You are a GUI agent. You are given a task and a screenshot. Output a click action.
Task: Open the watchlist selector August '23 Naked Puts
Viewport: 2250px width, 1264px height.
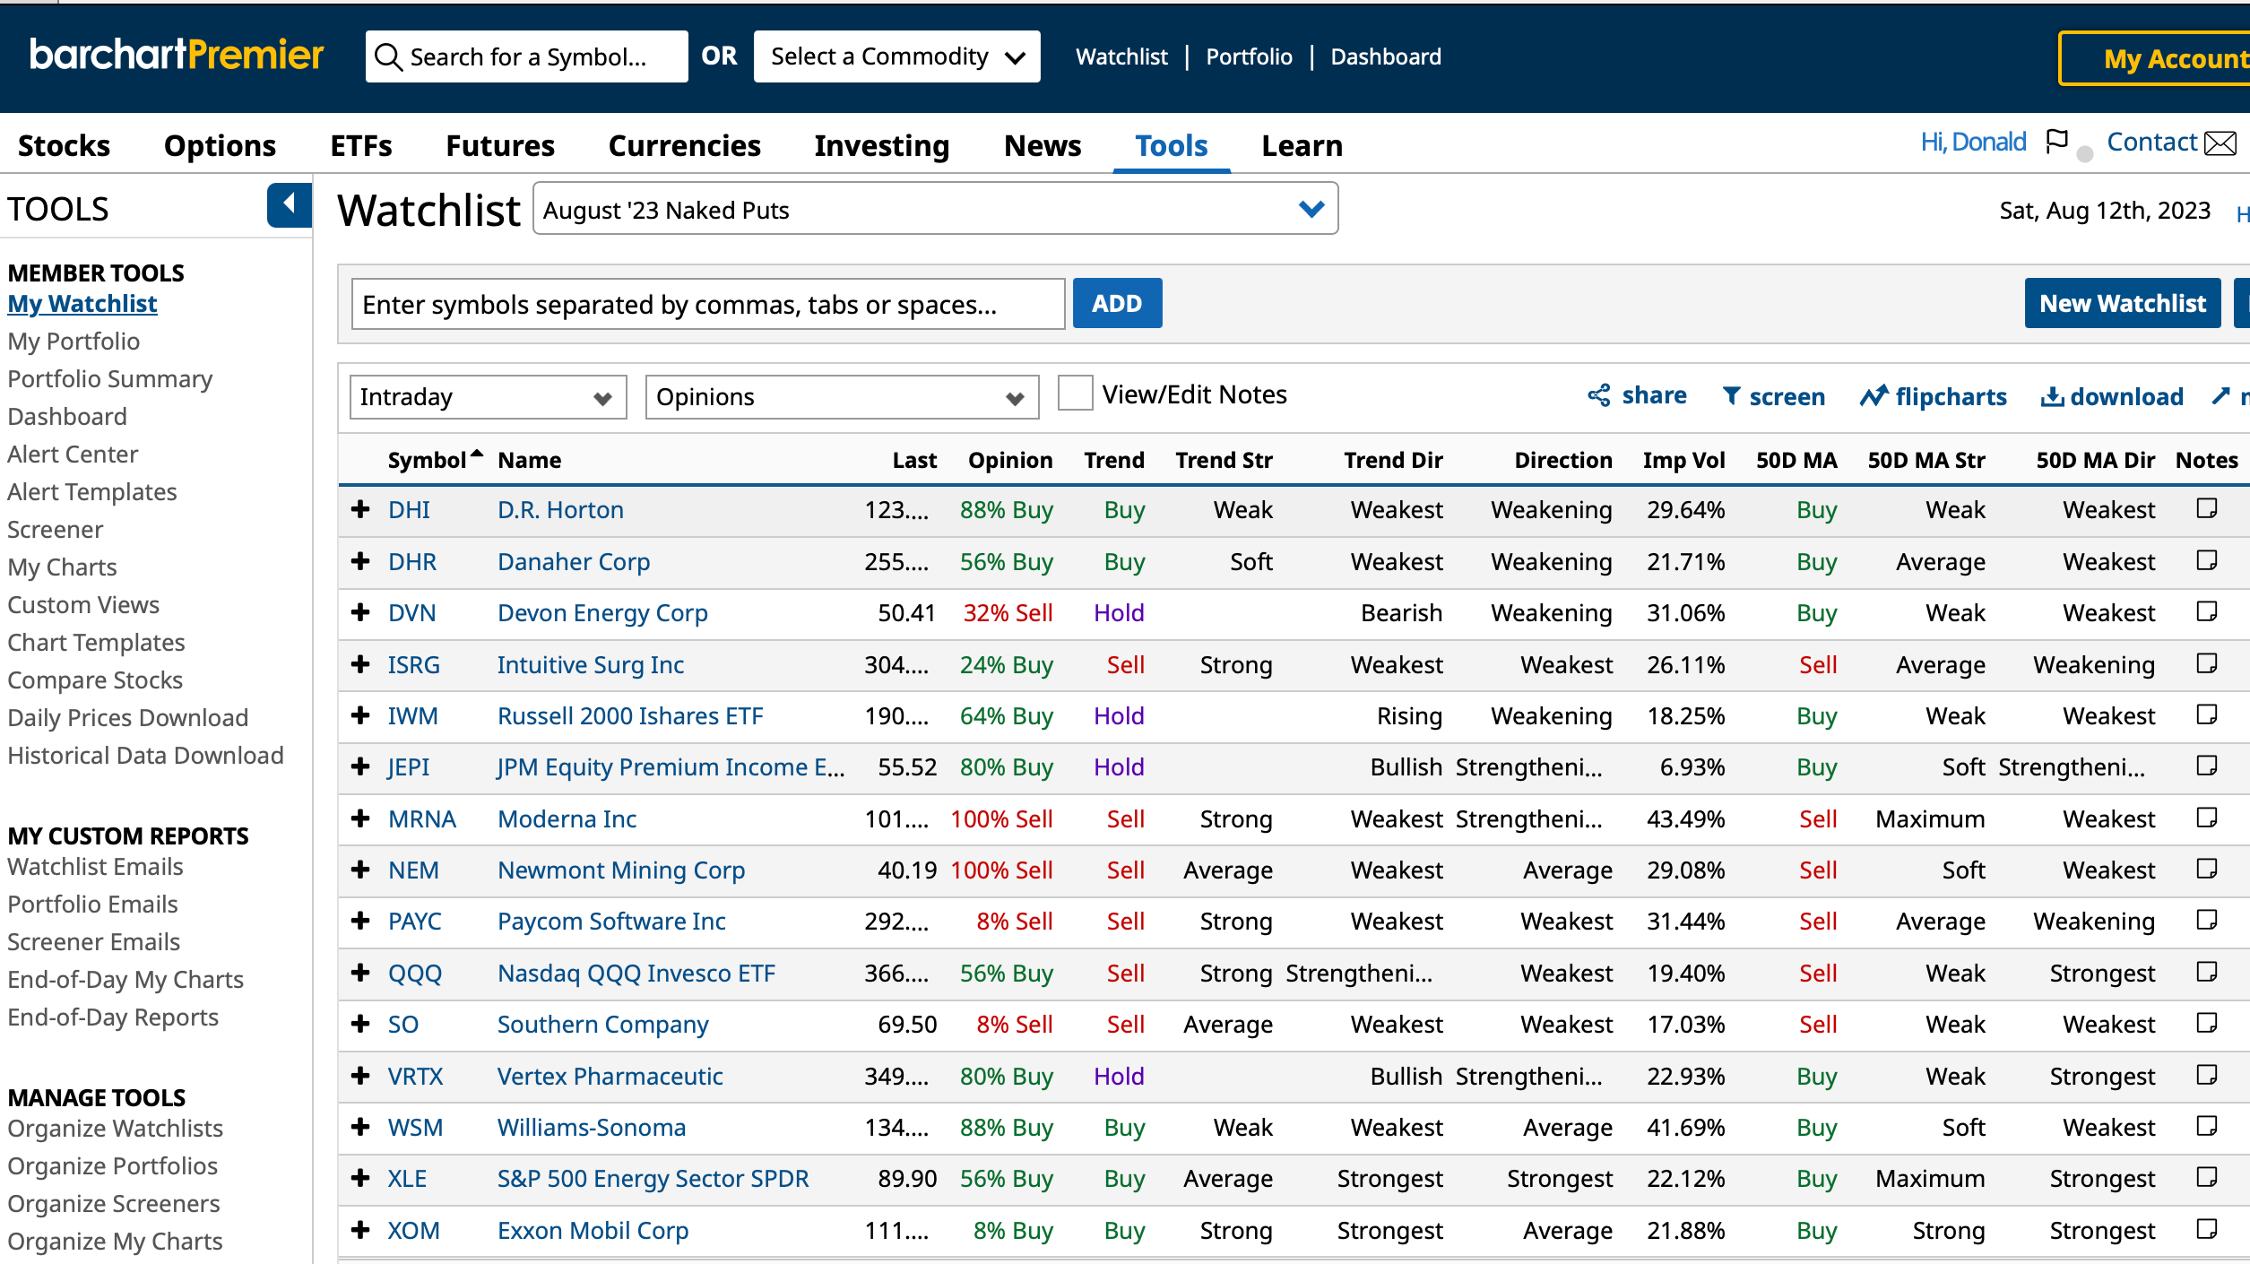pyautogui.click(x=935, y=209)
